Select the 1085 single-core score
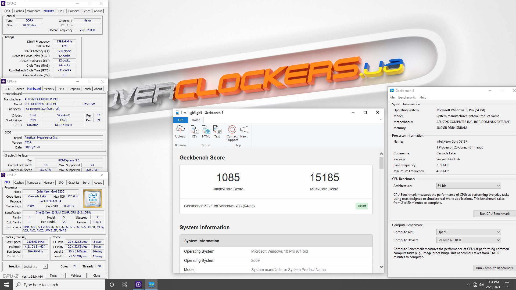This screenshot has height=290, width=516. (x=228, y=177)
